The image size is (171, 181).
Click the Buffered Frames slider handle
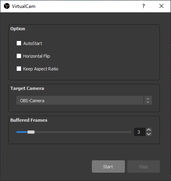pos(31,132)
